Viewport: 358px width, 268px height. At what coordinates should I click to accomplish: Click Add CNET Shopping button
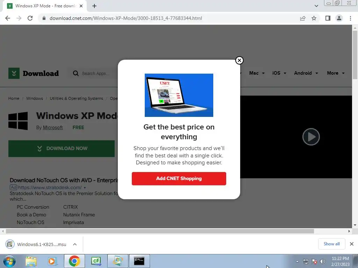179,178
